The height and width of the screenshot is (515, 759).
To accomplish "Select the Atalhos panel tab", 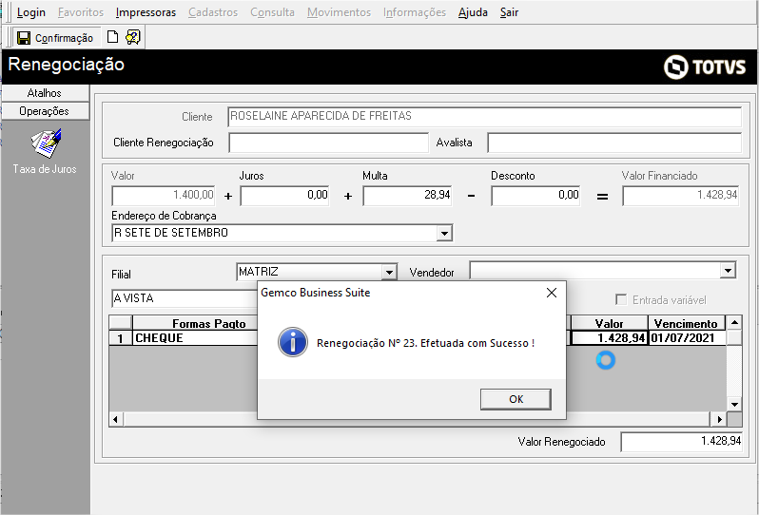I will point(45,93).
